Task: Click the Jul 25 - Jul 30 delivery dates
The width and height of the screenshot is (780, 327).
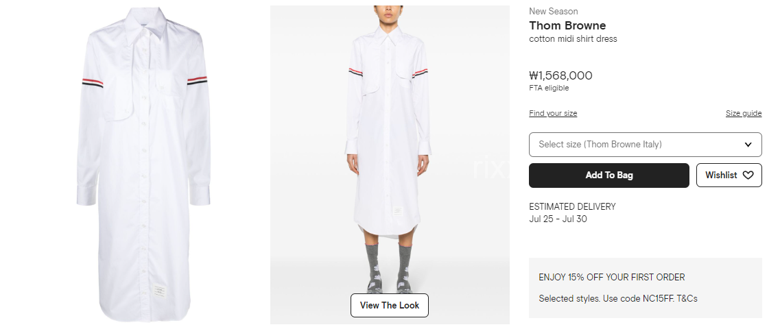Action: 558,219
